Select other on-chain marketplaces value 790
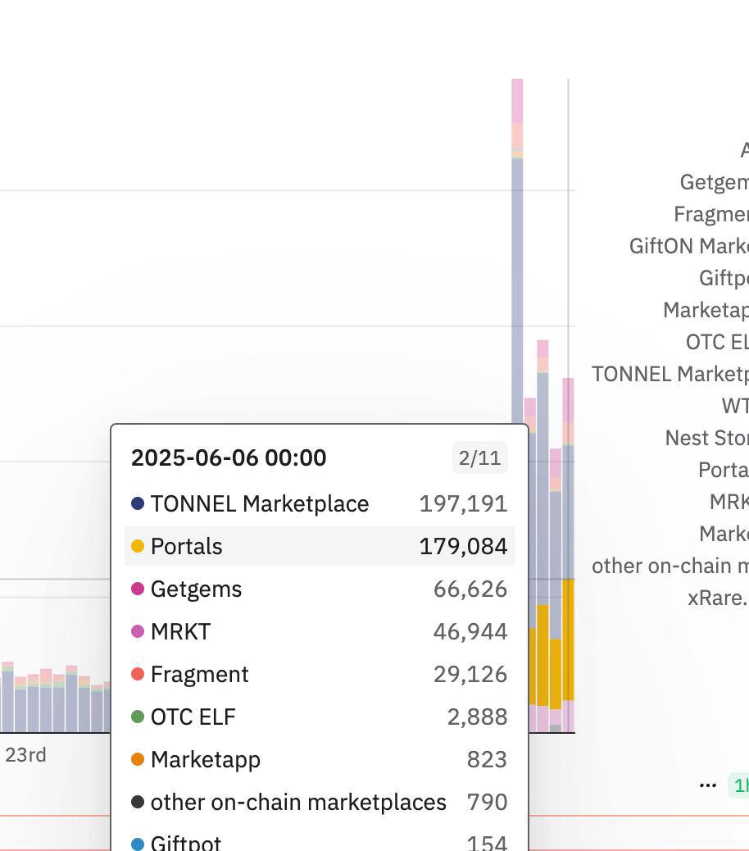Viewport: 749px width, 851px height. coord(487,802)
